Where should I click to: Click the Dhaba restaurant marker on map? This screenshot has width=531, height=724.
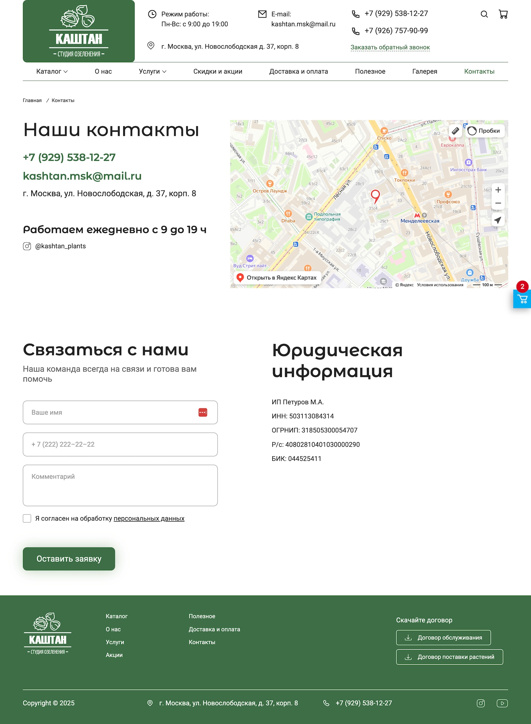click(x=288, y=213)
